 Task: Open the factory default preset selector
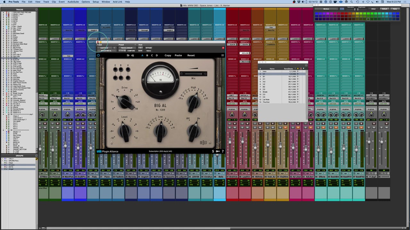pos(127,48)
